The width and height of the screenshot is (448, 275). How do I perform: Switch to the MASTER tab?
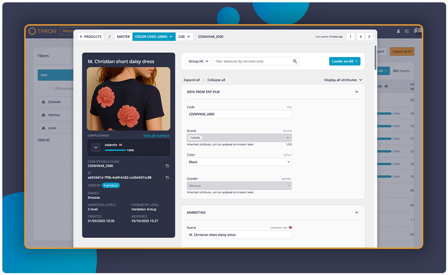[123, 36]
